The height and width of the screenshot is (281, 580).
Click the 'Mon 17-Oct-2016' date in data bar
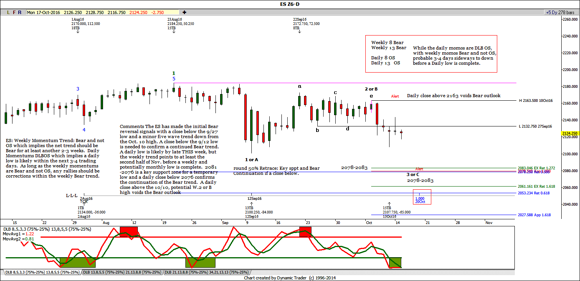43,12
